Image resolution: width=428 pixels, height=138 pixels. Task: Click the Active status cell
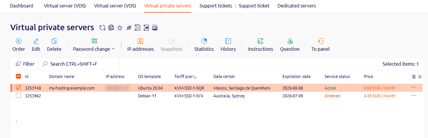point(330,88)
